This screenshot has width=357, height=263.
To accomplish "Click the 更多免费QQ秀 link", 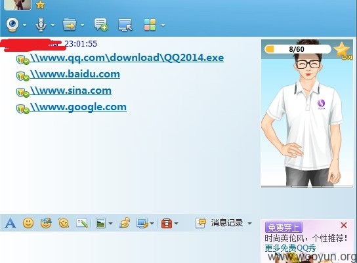I will click(x=290, y=248).
